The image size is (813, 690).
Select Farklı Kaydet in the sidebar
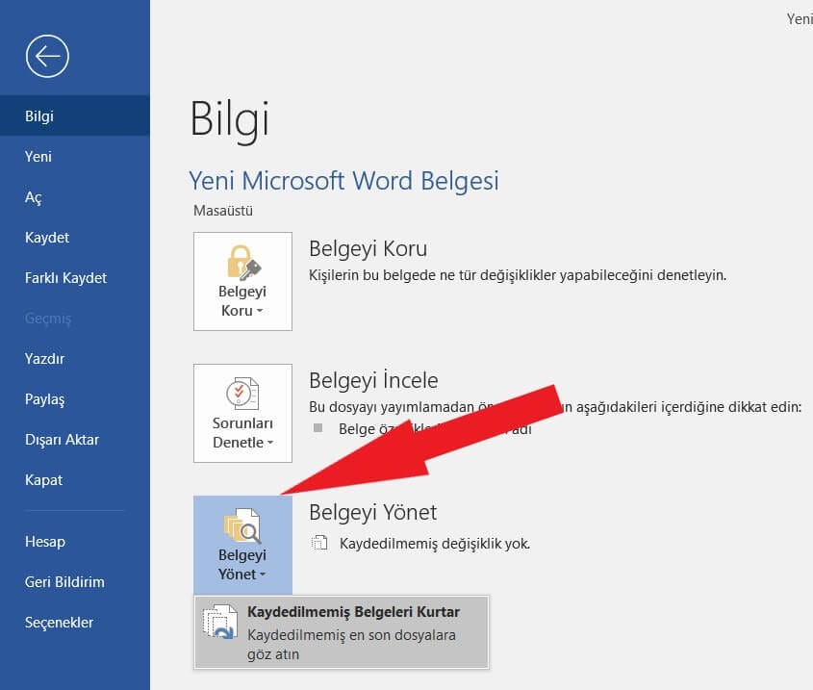tap(65, 278)
